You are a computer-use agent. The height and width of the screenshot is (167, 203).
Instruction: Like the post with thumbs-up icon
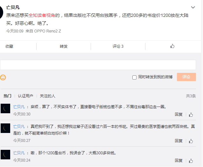pyautogui.click(x=172, y=46)
